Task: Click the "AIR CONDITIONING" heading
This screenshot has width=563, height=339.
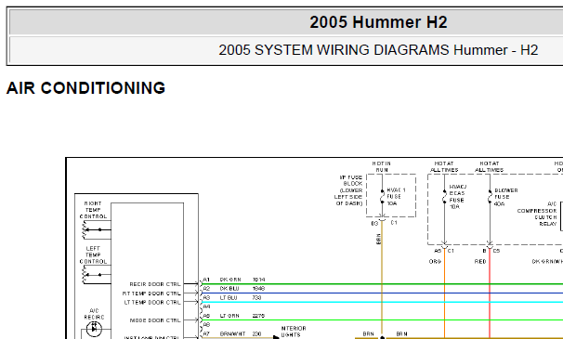Action: pos(85,88)
